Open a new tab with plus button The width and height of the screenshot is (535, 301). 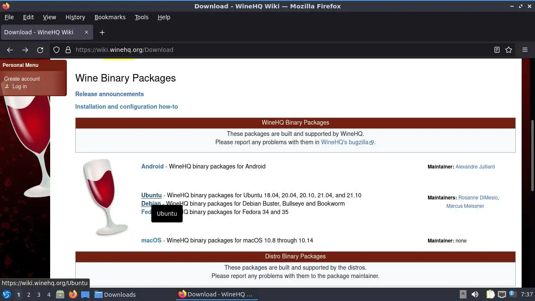tap(102, 32)
